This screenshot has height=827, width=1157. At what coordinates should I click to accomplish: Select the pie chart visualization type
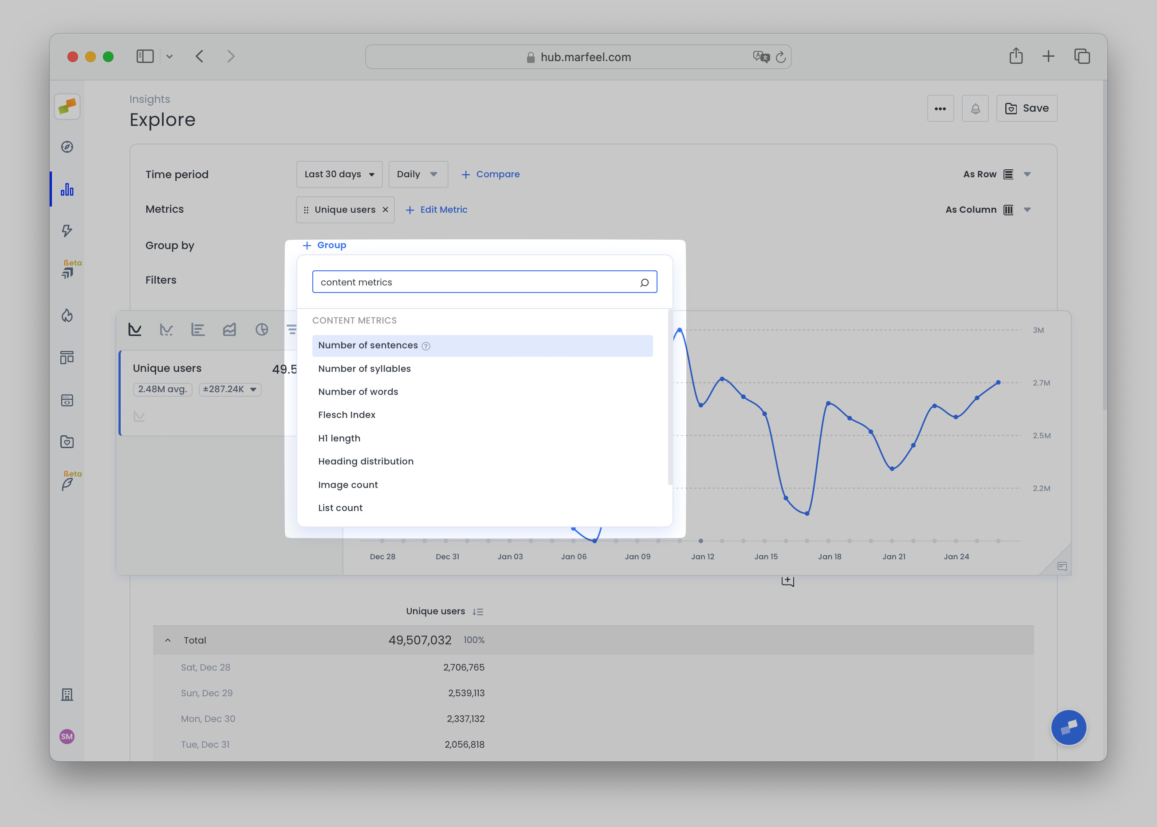click(261, 329)
